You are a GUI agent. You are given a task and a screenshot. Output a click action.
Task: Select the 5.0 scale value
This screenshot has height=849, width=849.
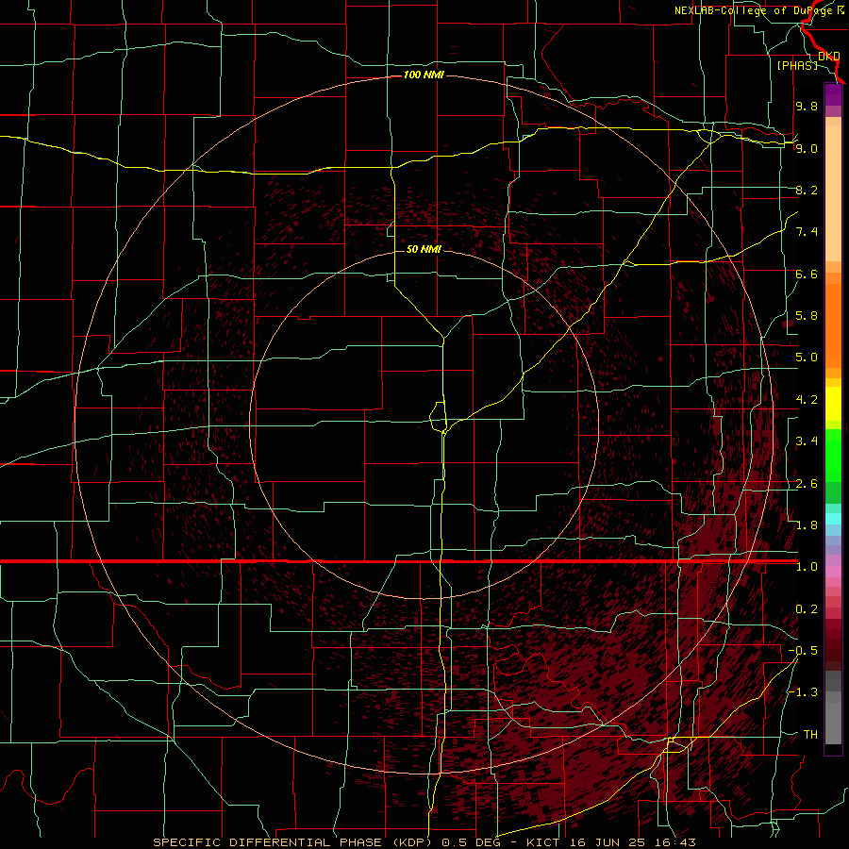(807, 358)
